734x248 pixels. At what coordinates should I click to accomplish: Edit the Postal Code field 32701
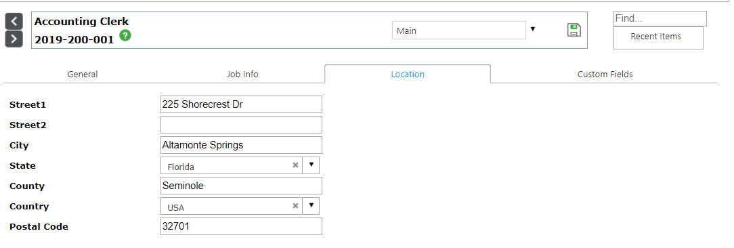241,226
